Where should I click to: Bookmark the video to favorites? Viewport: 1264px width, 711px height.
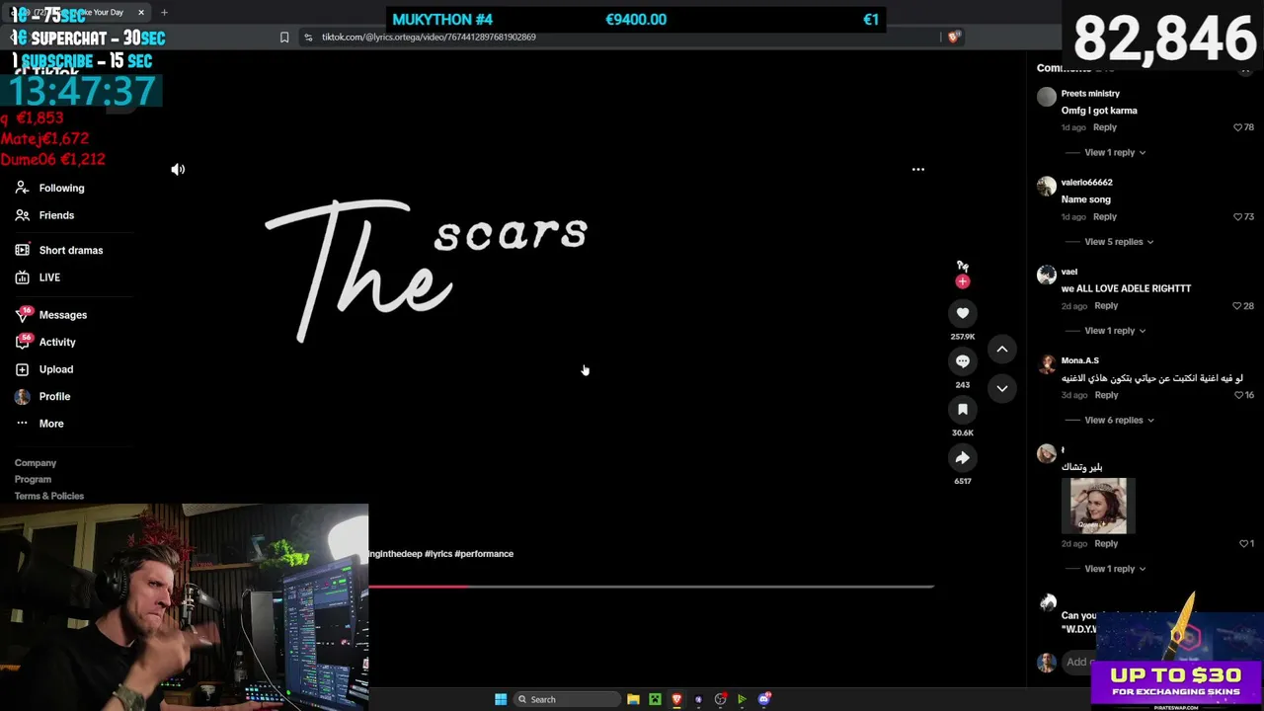(963, 409)
